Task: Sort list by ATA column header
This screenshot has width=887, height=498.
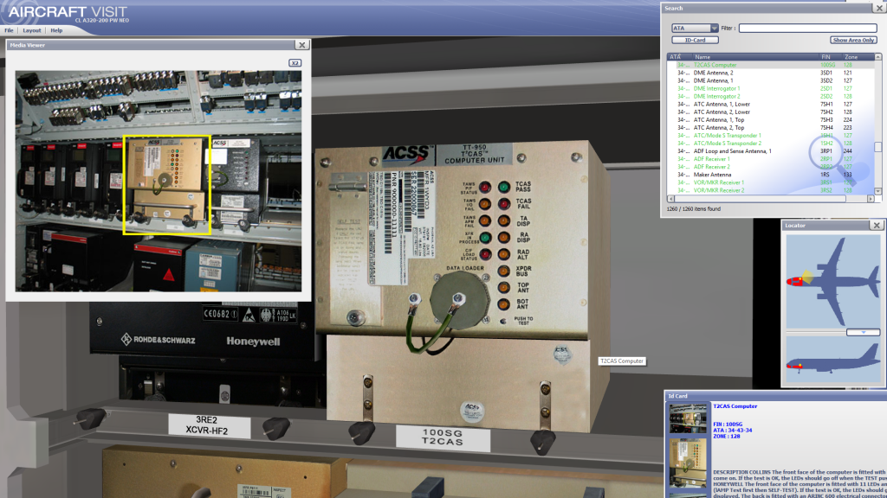Action: point(679,57)
